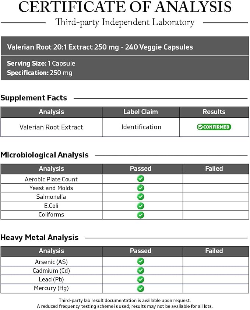Click the E.Coli passed checkmark
The image size is (250, 310).
point(141,206)
